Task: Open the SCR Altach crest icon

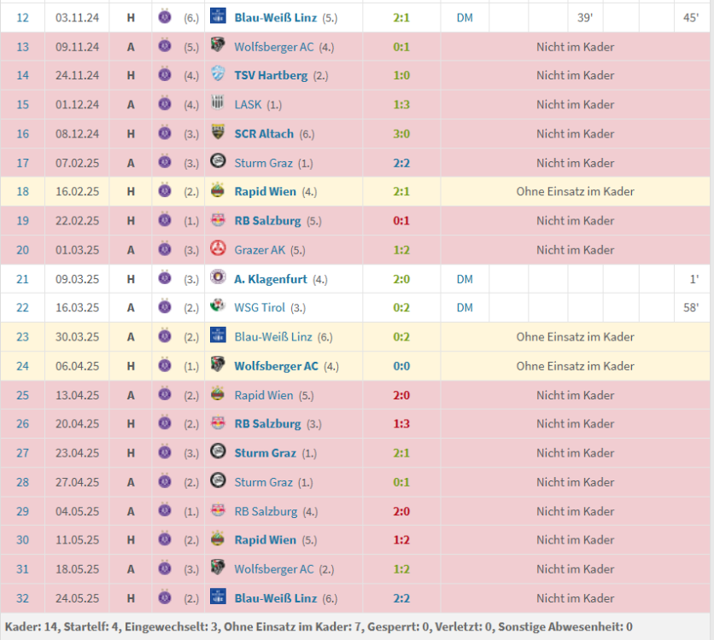Action: [218, 133]
